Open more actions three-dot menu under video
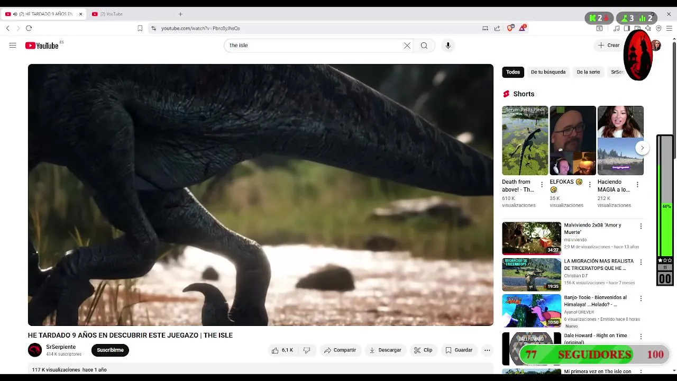Image resolution: width=677 pixels, height=381 pixels. coord(487,350)
